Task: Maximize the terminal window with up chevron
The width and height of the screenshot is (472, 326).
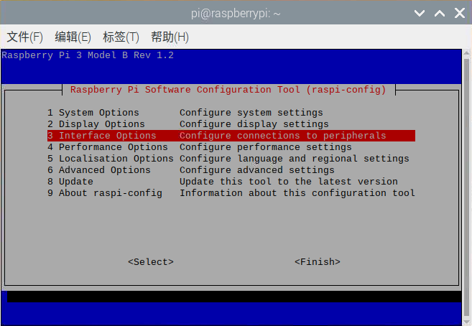Action: [440, 13]
